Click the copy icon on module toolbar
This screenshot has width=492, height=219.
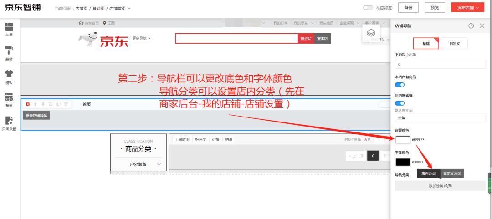coord(58,104)
